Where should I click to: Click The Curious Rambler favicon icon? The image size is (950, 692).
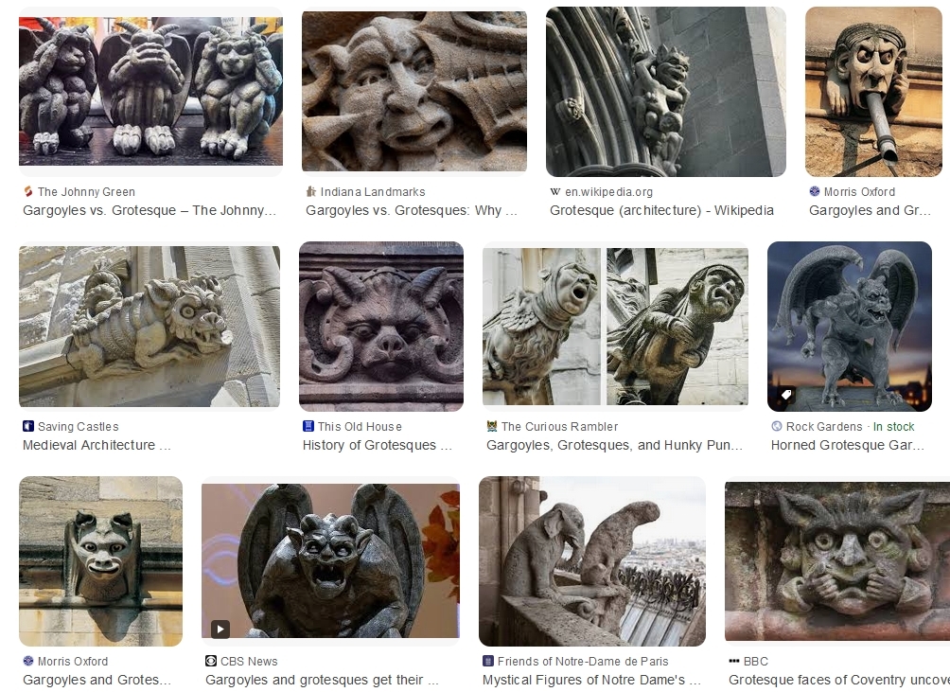coord(492,426)
